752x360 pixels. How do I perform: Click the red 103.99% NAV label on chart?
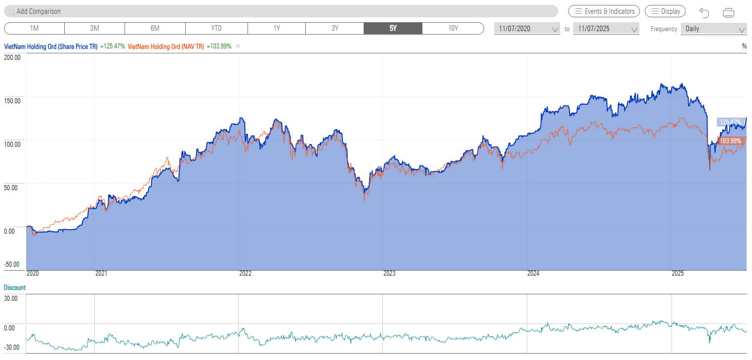point(731,141)
